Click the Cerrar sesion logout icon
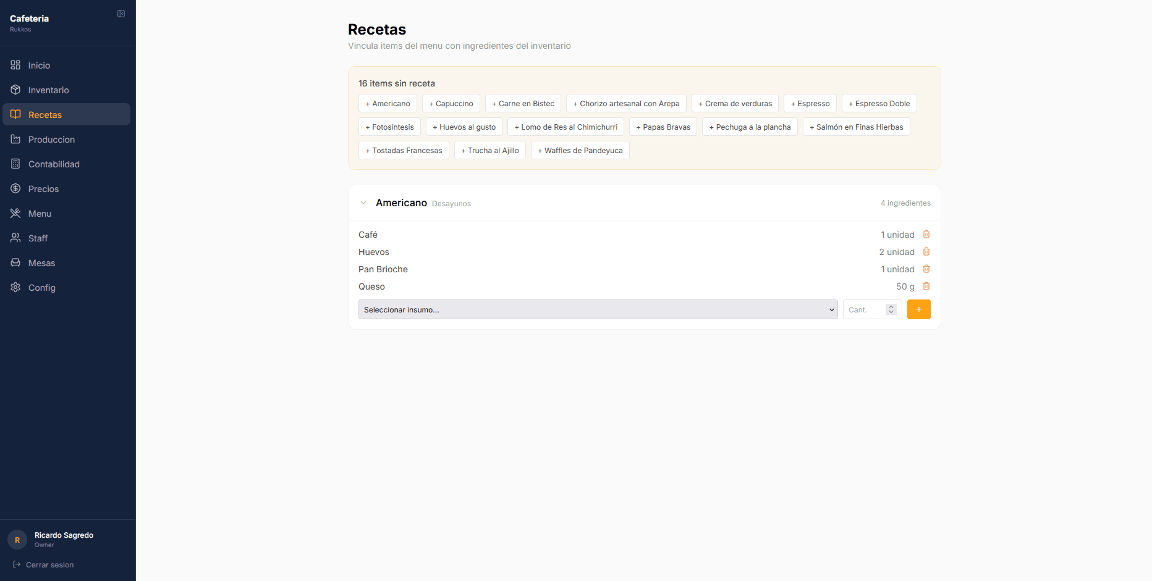This screenshot has width=1152, height=581. [x=17, y=565]
